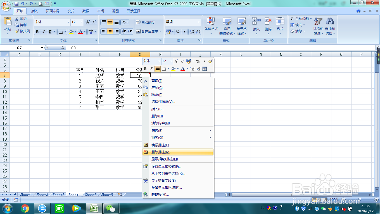
Task: Click the ribbon Decrease Font Size button
Action: pyautogui.click(x=94, y=22)
